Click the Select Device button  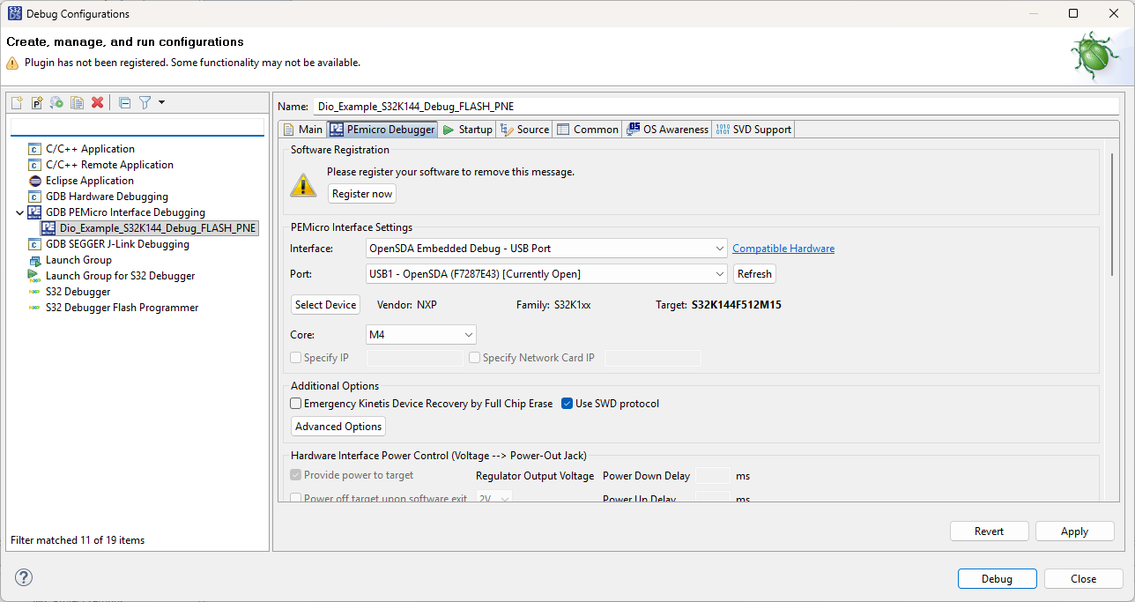click(x=326, y=305)
